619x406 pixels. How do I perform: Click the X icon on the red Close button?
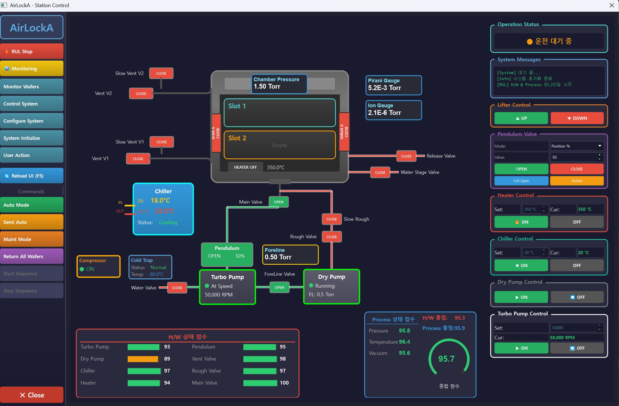(x=23, y=395)
